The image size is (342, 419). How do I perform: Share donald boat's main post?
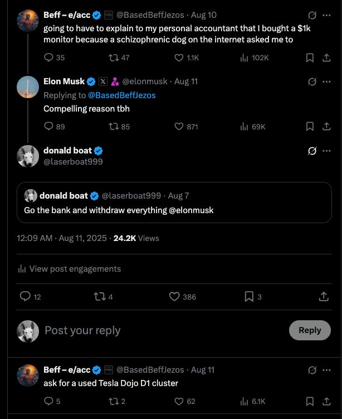324,297
